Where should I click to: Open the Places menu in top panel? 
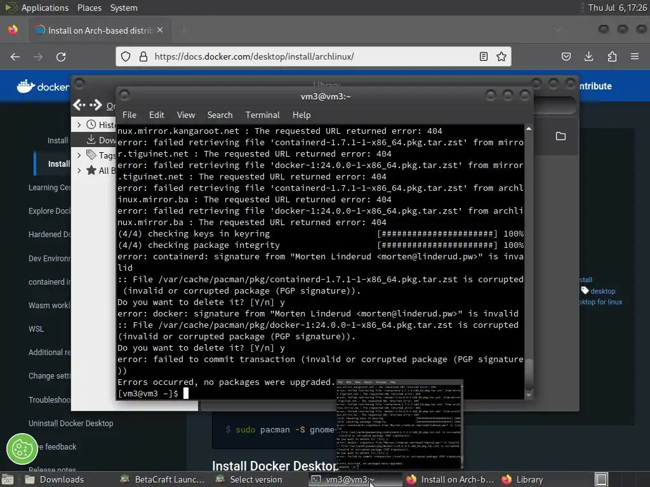89,8
